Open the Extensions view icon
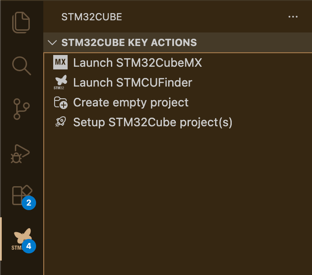312x275 pixels. point(22,195)
